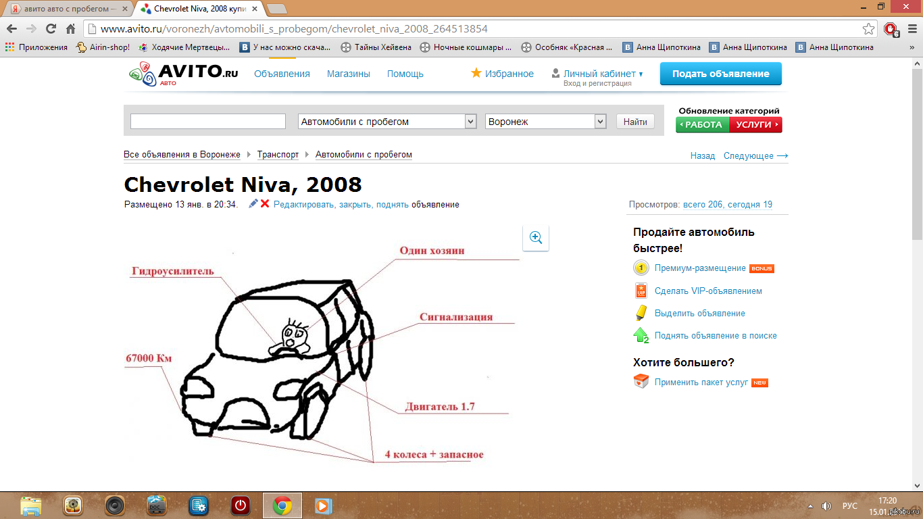Click the Назад link

[703, 155]
